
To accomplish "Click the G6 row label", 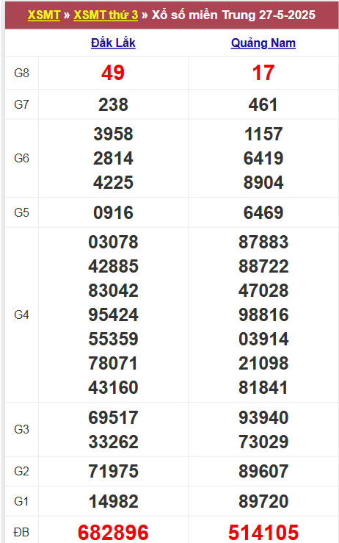I will 21,158.
